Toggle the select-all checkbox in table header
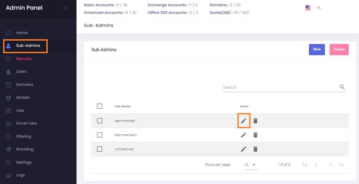This screenshot has width=359, height=184. [x=100, y=106]
